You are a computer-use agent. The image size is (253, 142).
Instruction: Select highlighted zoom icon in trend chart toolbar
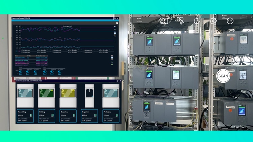point(115,33)
